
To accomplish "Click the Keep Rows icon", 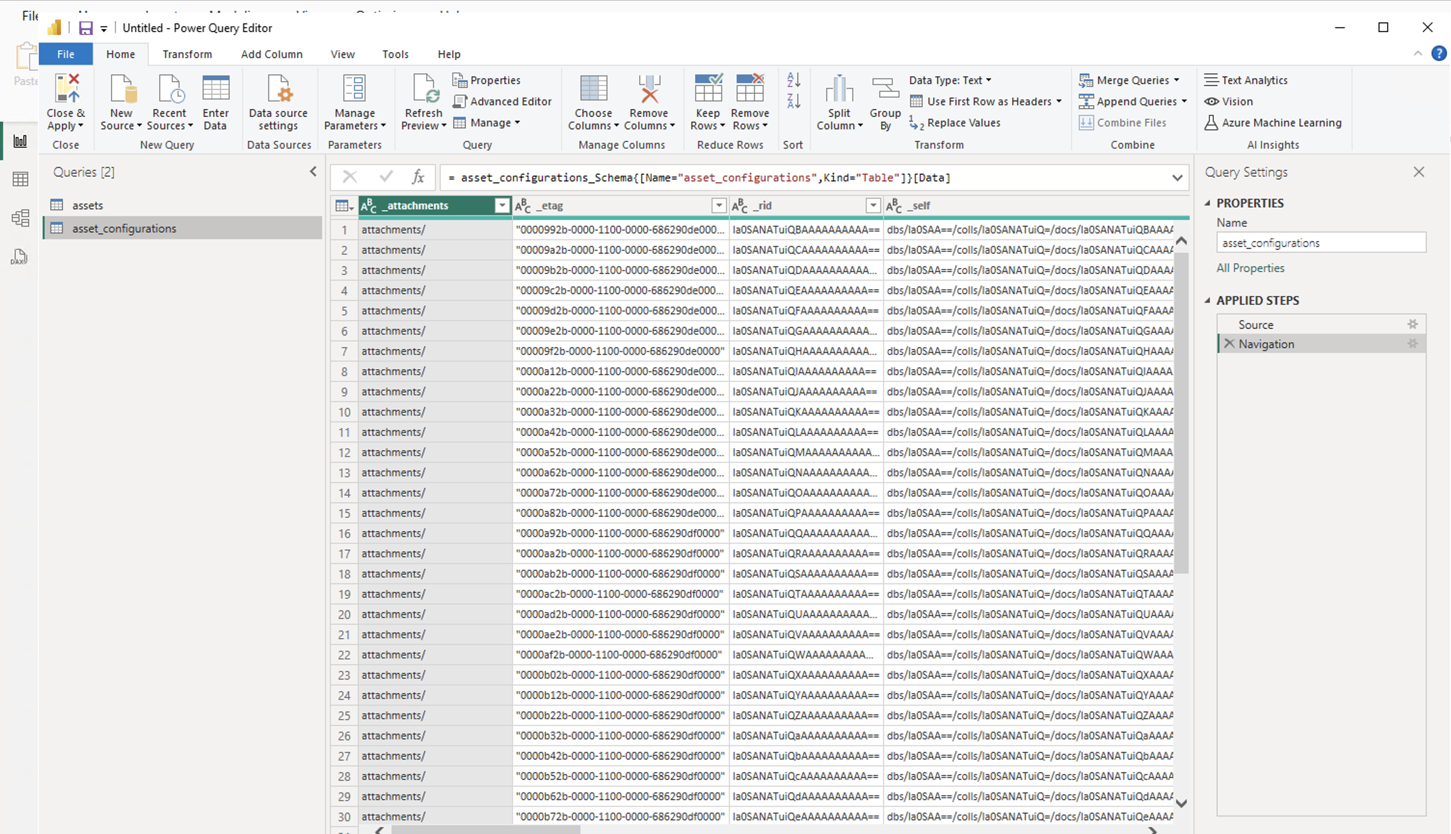I will click(x=708, y=88).
